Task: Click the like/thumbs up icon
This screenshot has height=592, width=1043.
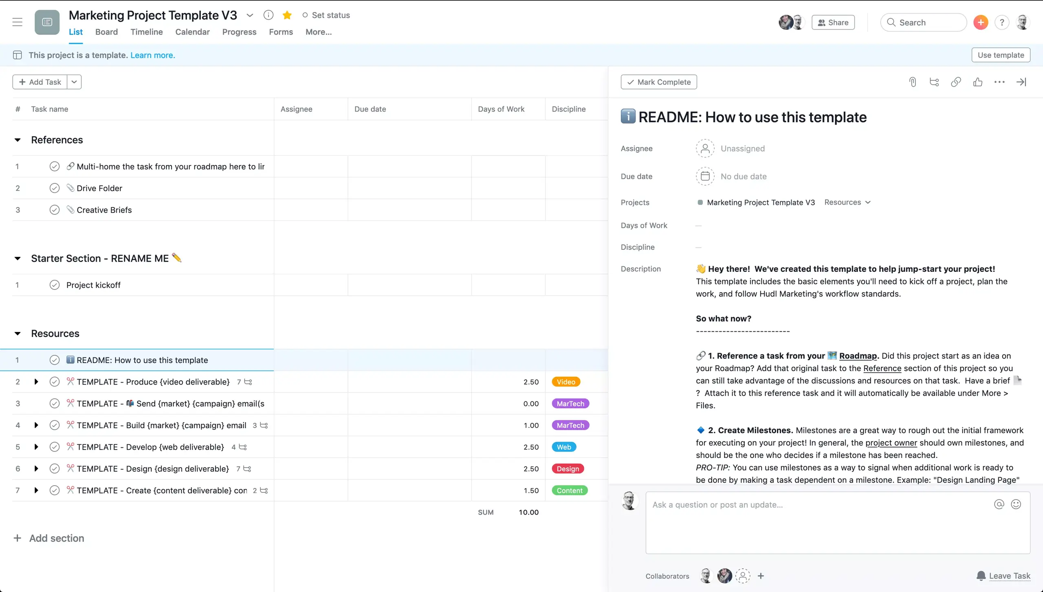Action: (978, 82)
